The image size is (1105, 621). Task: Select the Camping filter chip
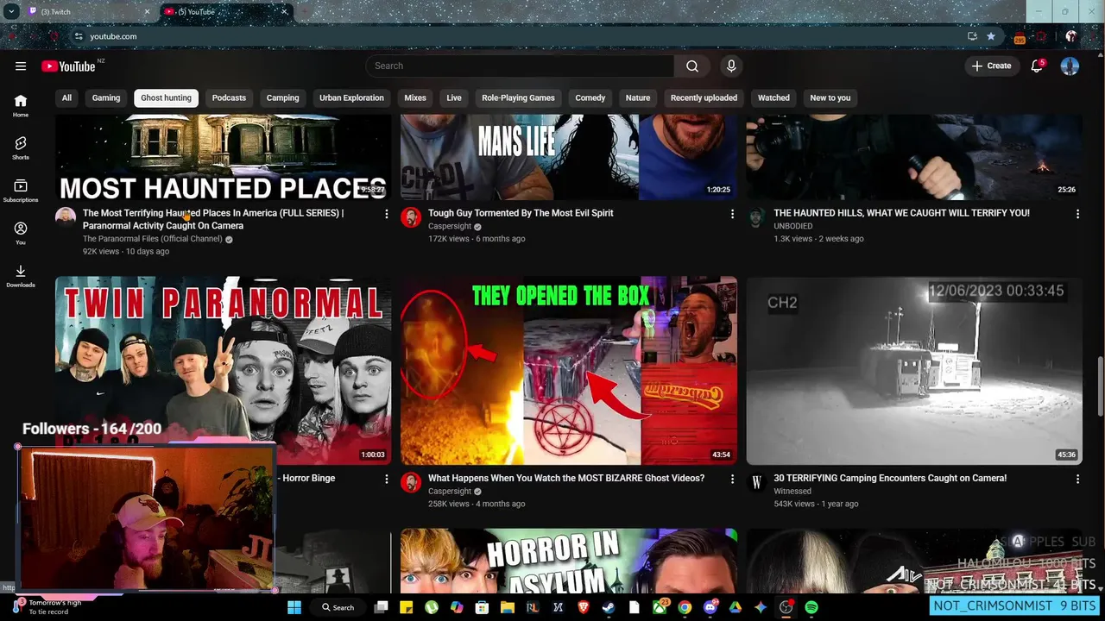pyautogui.click(x=282, y=97)
